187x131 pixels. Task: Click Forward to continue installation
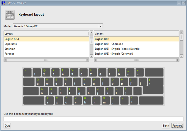pyautogui.click(x=177, y=126)
